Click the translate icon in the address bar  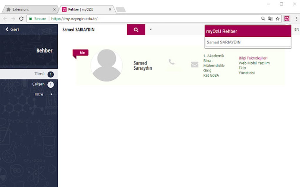click(270, 18)
